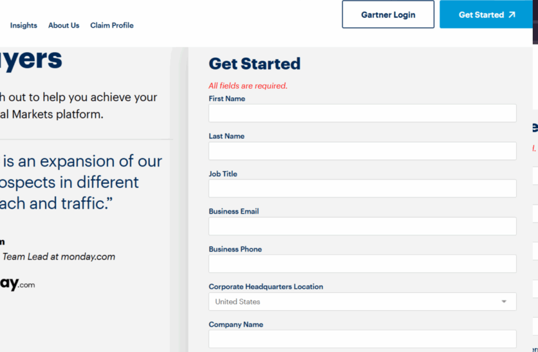Open the Claim Profile link
This screenshot has width=538, height=352.
pyautogui.click(x=112, y=25)
